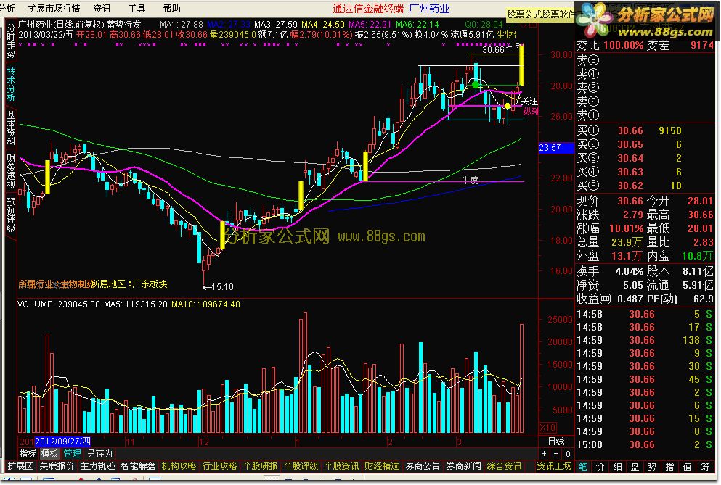The height and width of the screenshot is (485, 721).
Task: Click the 广州药业 stock title link
Action: click(x=429, y=8)
